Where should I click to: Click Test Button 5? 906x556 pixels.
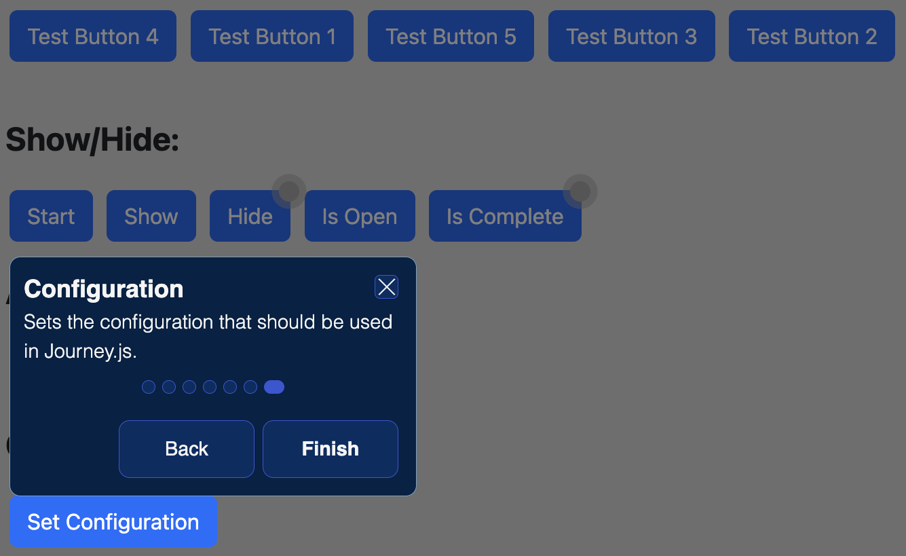(451, 36)
